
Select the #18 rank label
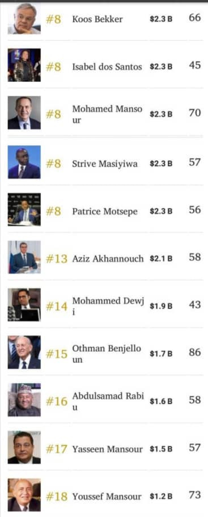coord(56,497)
